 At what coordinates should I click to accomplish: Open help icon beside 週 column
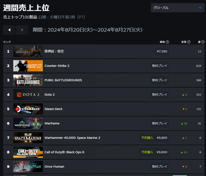[203, 42]
